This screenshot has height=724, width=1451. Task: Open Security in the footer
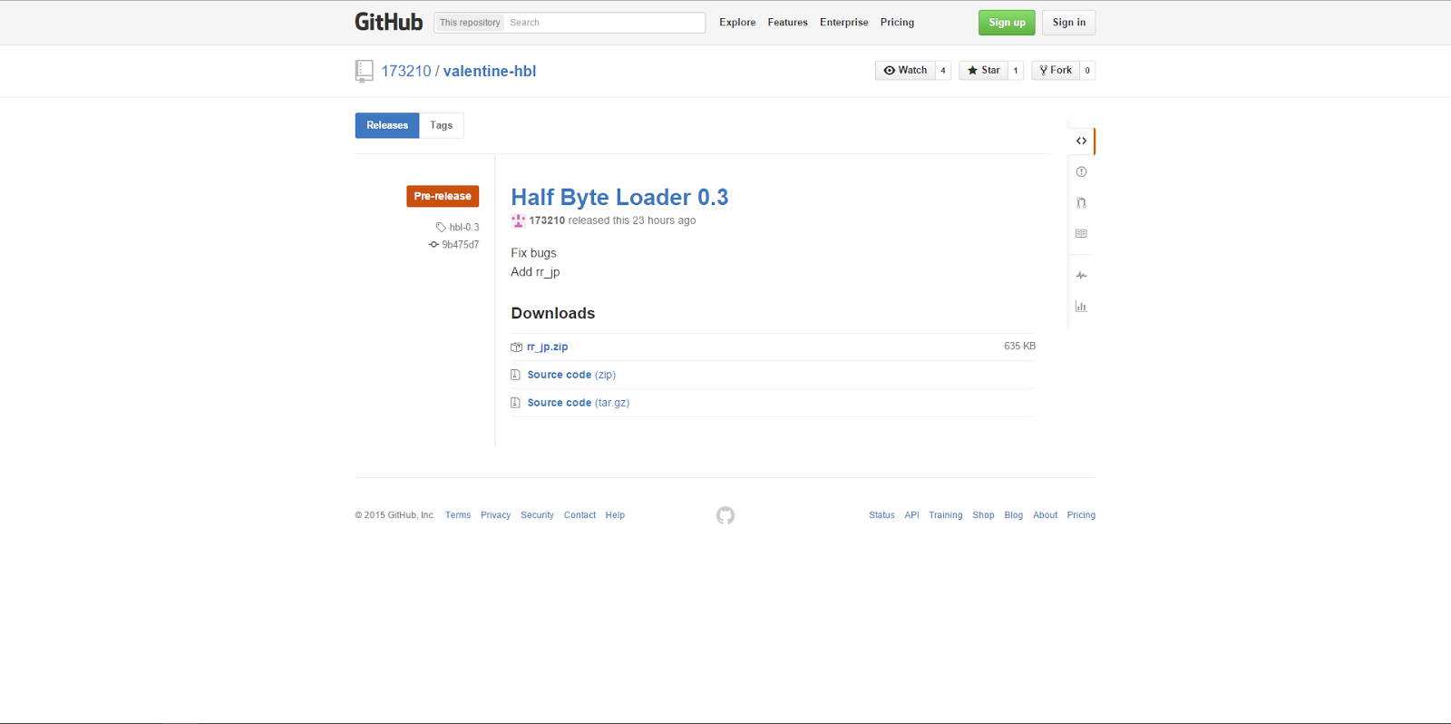[x=537, y=515]
